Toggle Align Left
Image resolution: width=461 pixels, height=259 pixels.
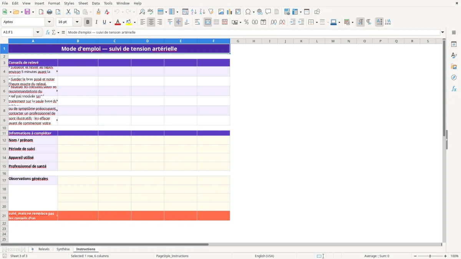coord(143,22)
